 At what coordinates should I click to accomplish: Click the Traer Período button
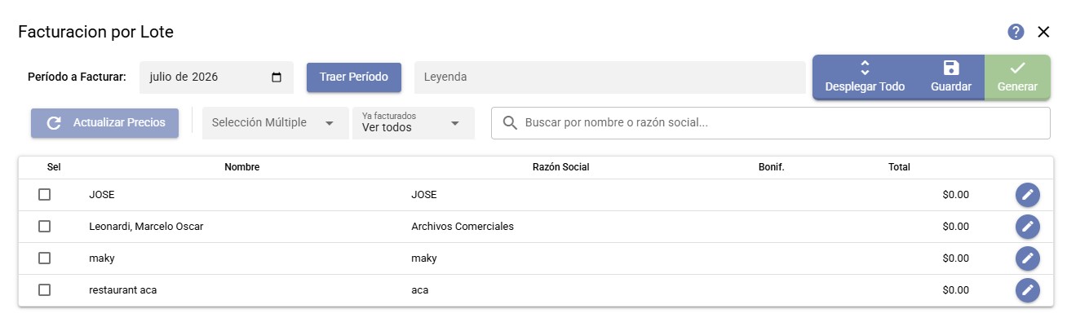click(354, 77)
